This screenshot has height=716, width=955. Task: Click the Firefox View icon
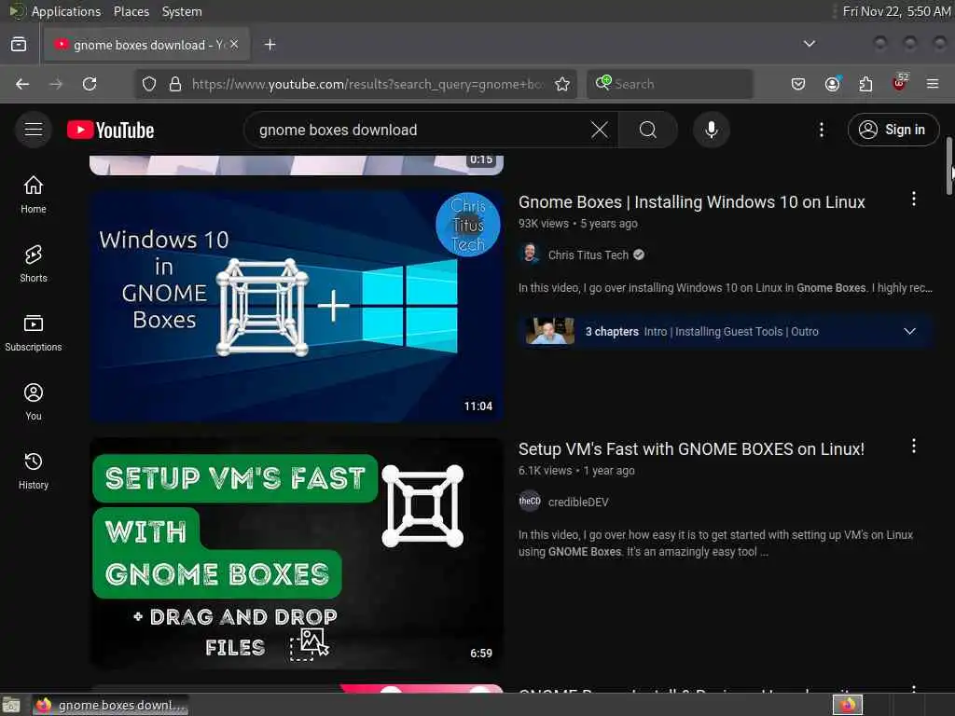click(x=19, y=45)
